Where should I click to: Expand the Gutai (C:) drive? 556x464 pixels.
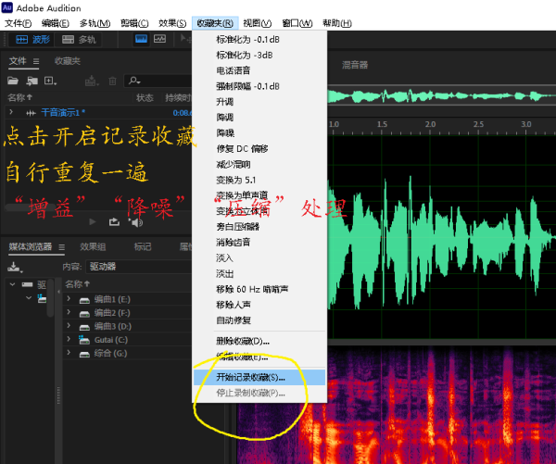tap(69, 340)
